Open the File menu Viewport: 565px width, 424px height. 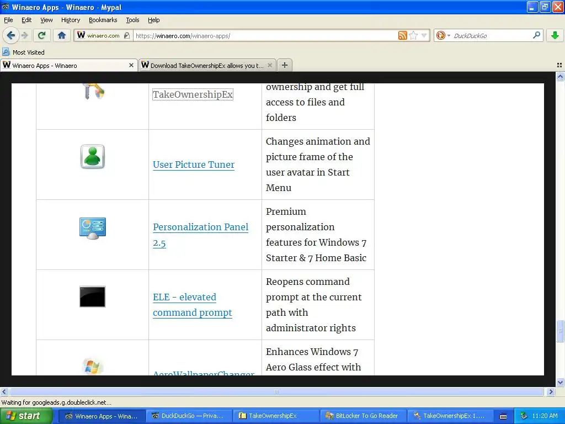[8, 20]
